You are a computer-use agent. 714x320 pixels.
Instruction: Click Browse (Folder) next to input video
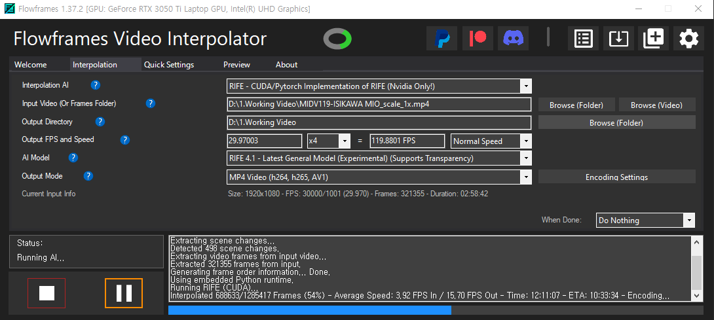pos(576,105)
